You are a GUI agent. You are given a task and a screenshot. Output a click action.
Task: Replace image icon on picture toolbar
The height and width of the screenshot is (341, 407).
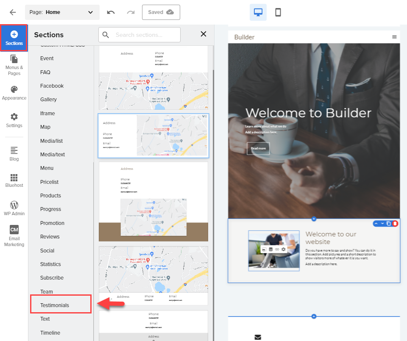click(x=271, y=249)
